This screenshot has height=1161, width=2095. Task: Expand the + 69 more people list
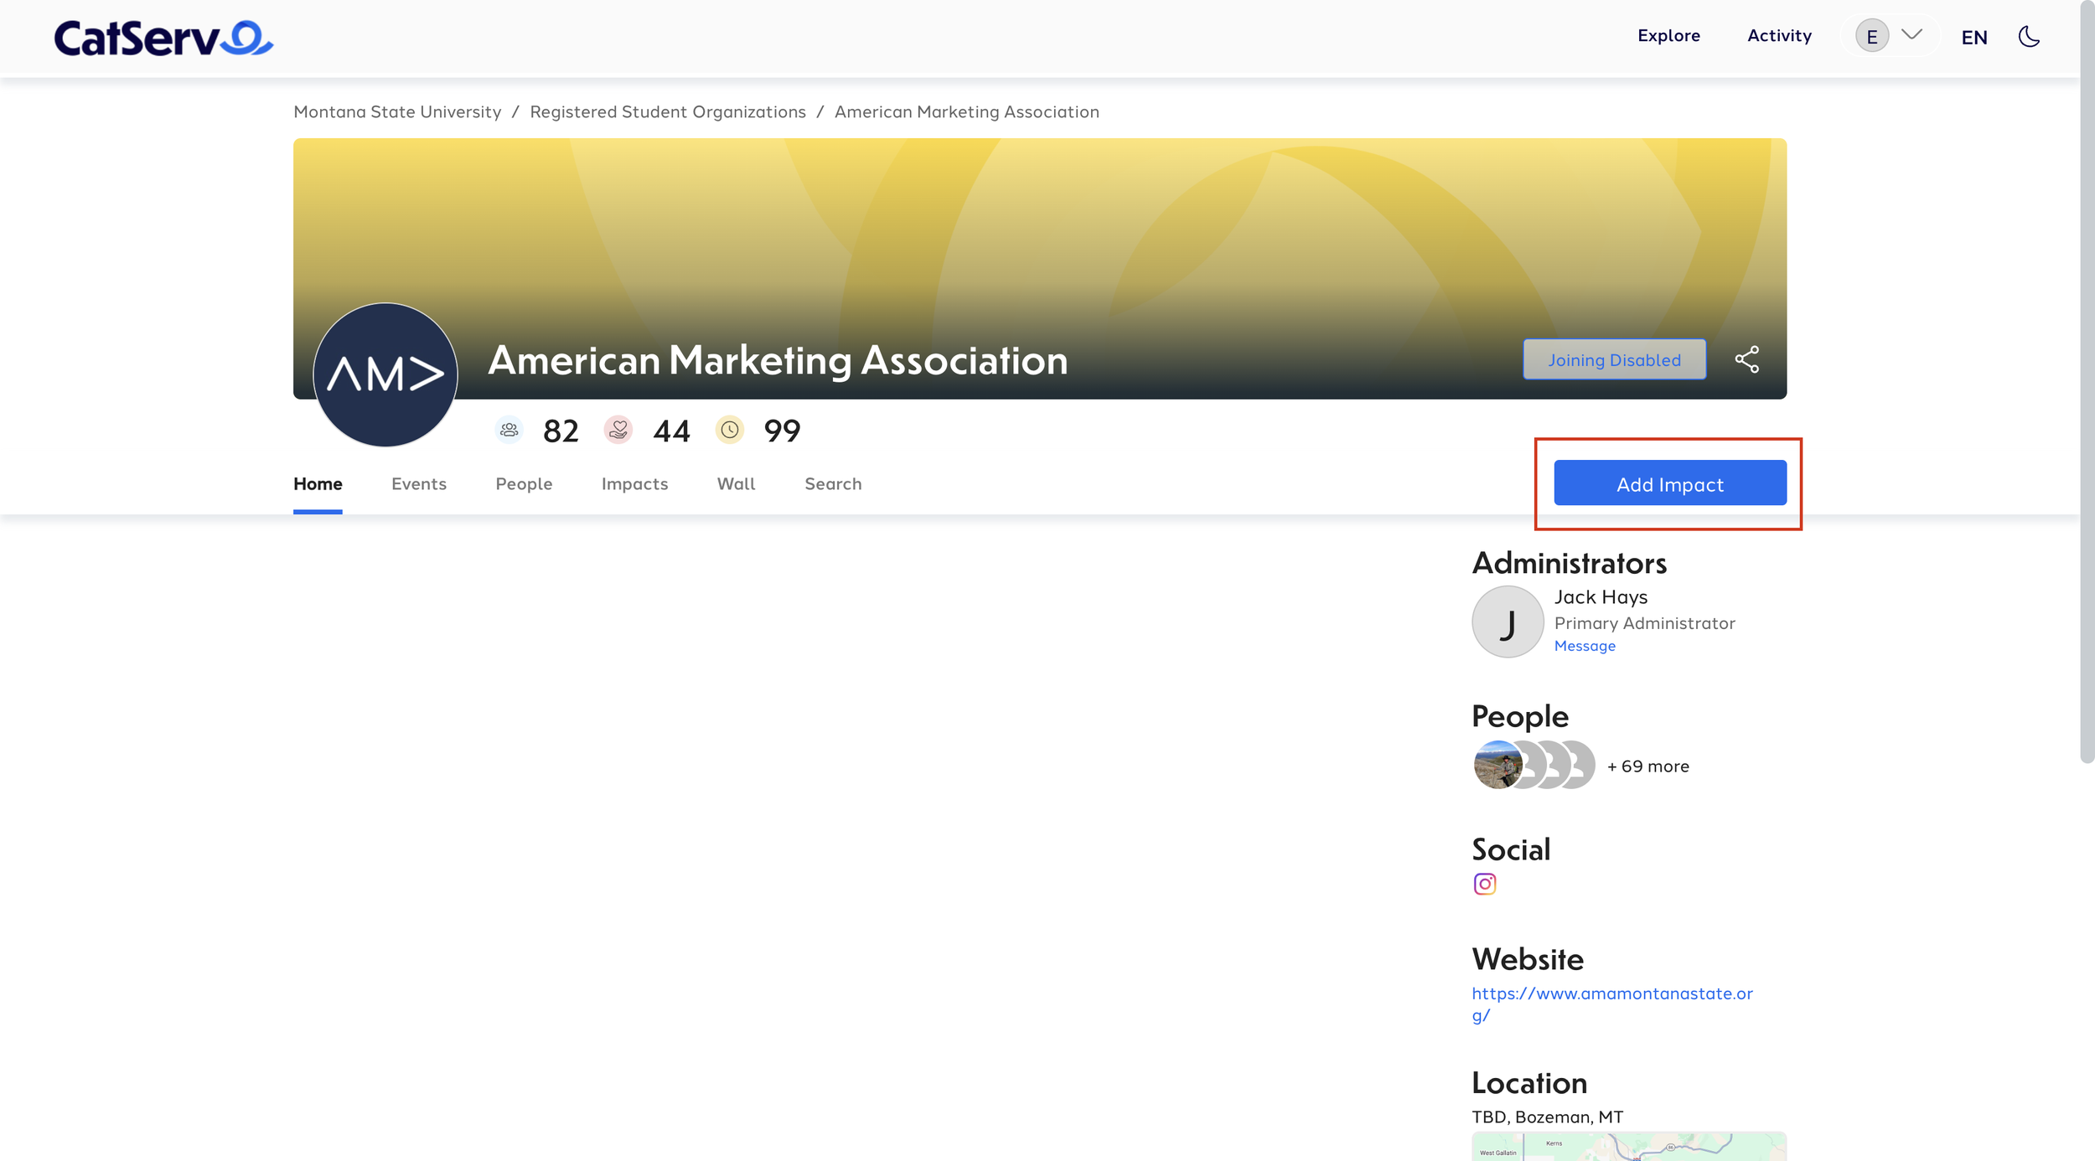point(1648,766)
